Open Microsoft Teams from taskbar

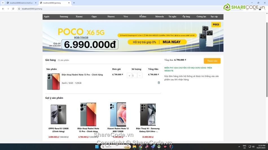pyautogui.click(x=153, y=147)
